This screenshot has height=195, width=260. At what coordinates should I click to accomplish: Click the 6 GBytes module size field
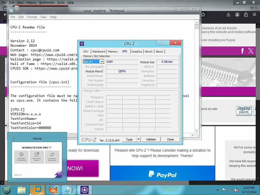pyautogui.click(x=167, y=62)
